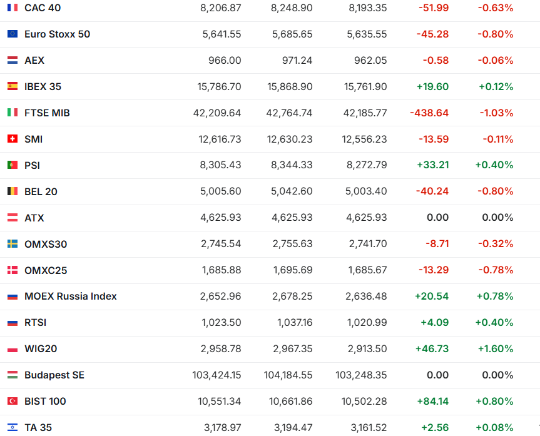Open the ATX index link

point(34,218)
